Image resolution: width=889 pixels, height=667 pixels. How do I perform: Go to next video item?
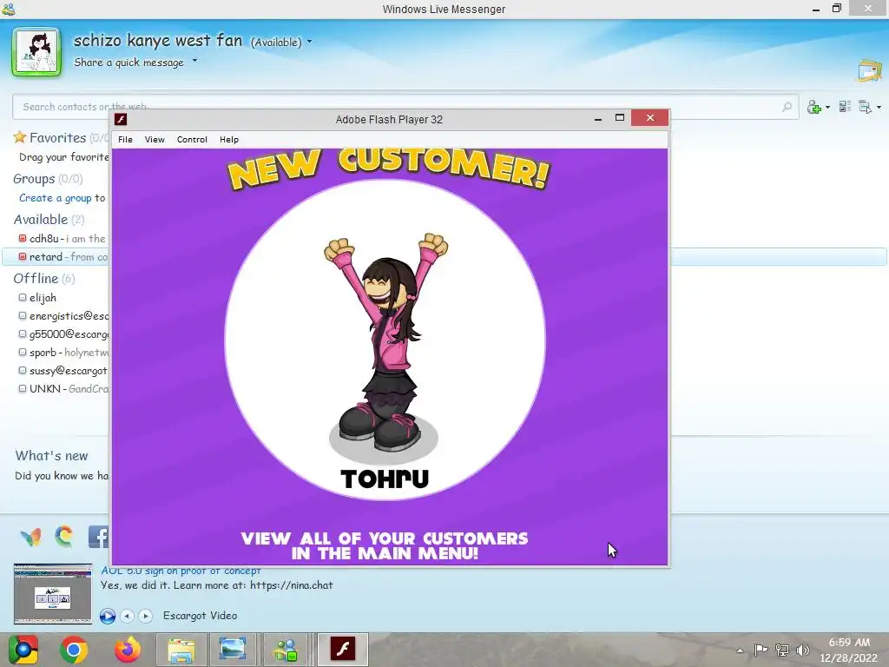[x=146, y=616]
